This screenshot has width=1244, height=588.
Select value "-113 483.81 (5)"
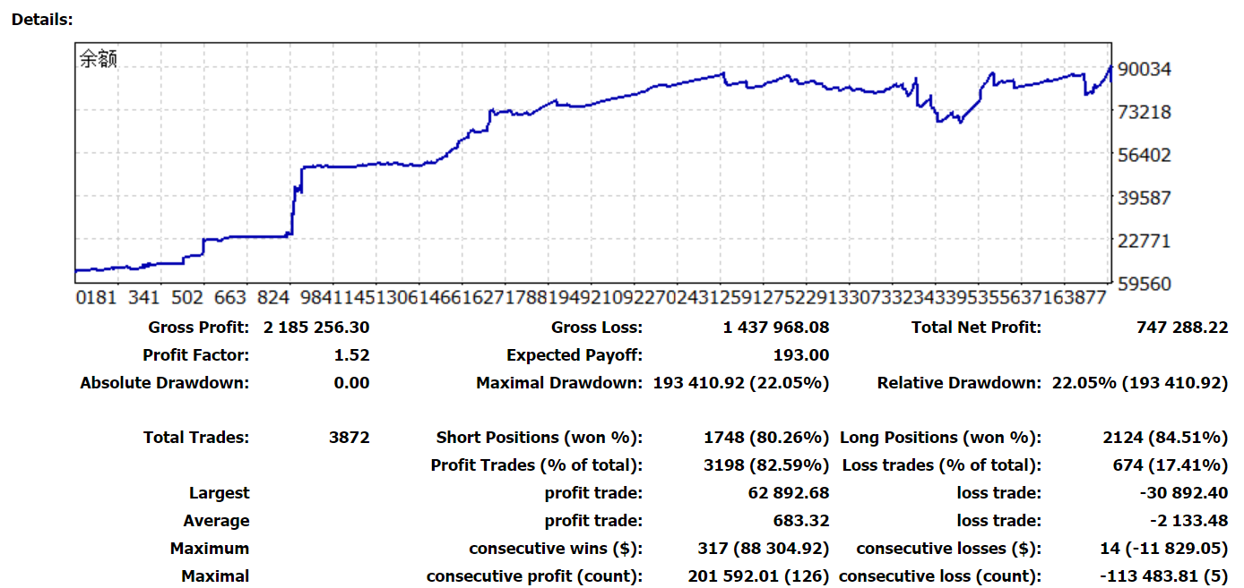click(x=1162, y=576)
